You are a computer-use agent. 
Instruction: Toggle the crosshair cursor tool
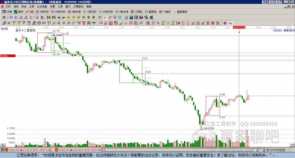[x=105, y=18]
